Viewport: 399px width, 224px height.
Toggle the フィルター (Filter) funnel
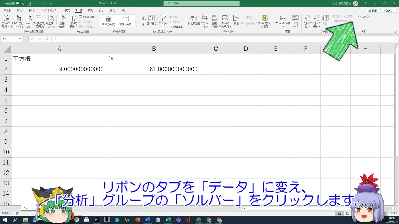tap(163, 20)
